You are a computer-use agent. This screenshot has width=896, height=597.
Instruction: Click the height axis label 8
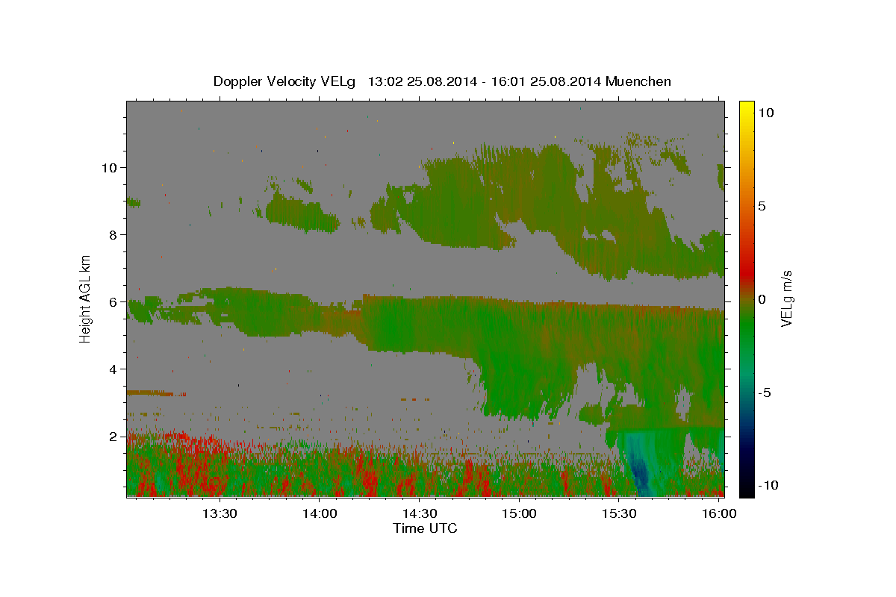tap(113, 235)
